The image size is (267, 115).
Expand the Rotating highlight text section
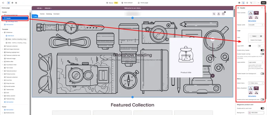point(3,52)
